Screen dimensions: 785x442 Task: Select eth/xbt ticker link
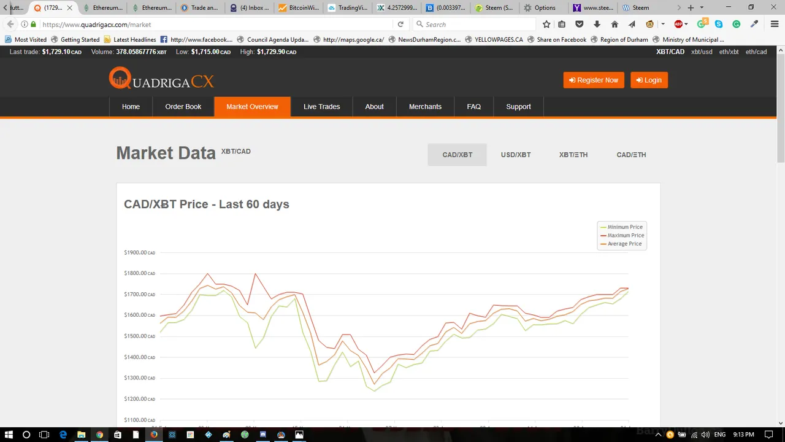[x=729, y=52]
